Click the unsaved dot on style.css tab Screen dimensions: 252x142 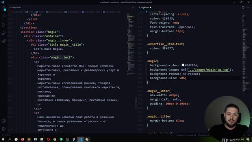[150, 7]
